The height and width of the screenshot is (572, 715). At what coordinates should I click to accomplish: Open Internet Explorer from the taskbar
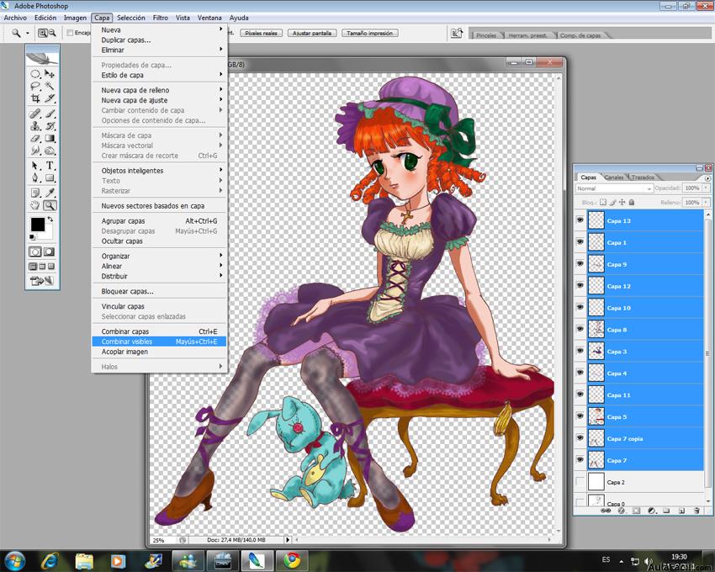(x=50, y=560)
